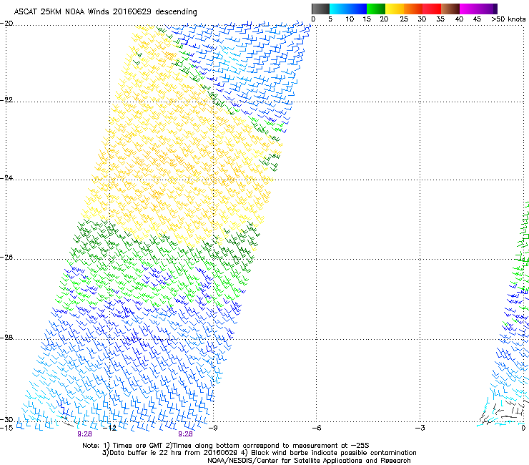Screen dimensions: 529x465
Task: Select the "-30" latitude axis label
Action: pos(6,419)
